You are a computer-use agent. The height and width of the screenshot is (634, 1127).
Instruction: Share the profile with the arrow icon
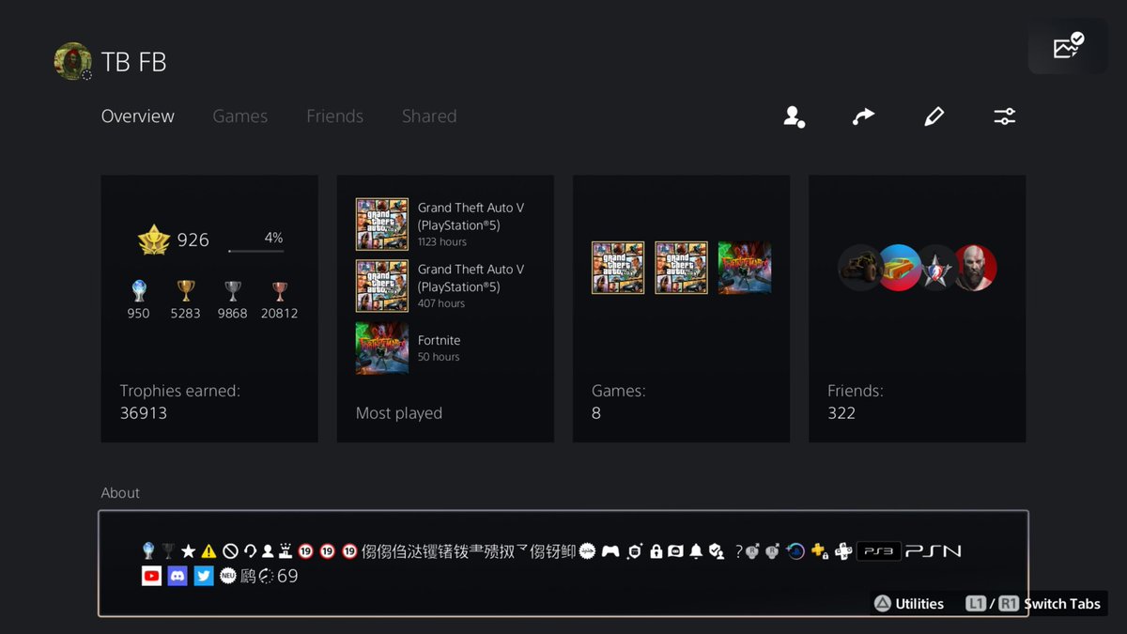pos(863,116)
